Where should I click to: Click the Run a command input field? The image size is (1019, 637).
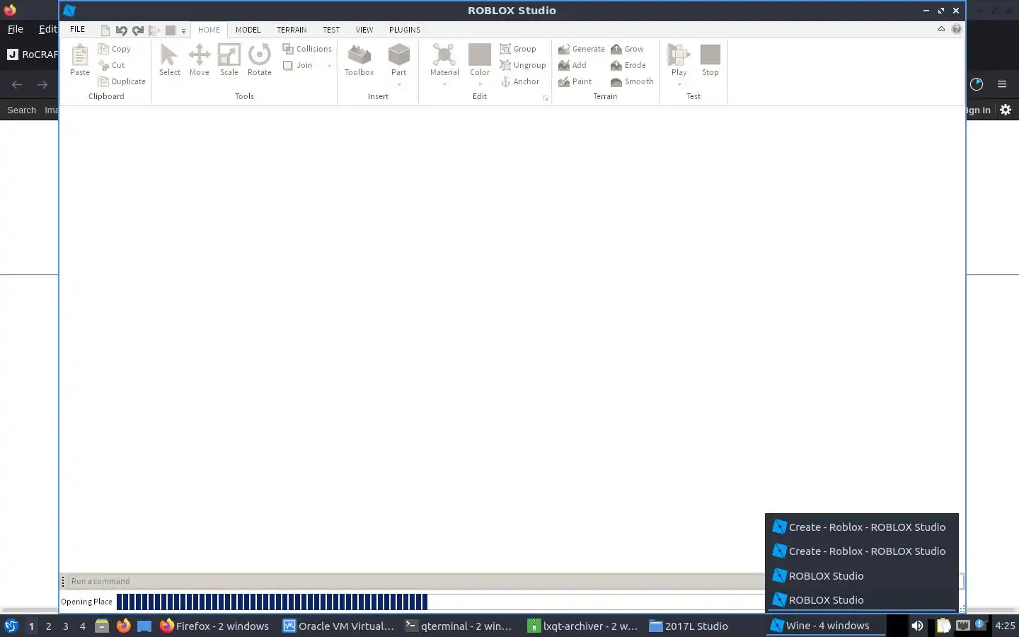pyautogui.click(x=418, y=581)
